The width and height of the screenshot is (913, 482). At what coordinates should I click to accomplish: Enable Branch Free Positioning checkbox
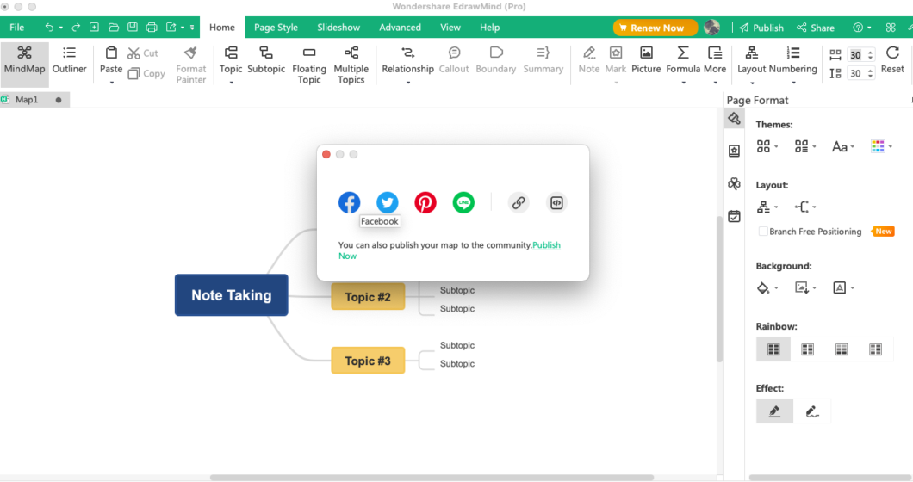click(x=763, y=232)
